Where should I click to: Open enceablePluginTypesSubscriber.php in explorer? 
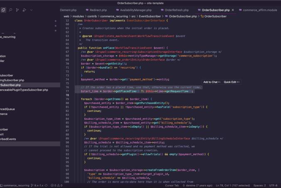pyautogui.click(x=24, y=90)
